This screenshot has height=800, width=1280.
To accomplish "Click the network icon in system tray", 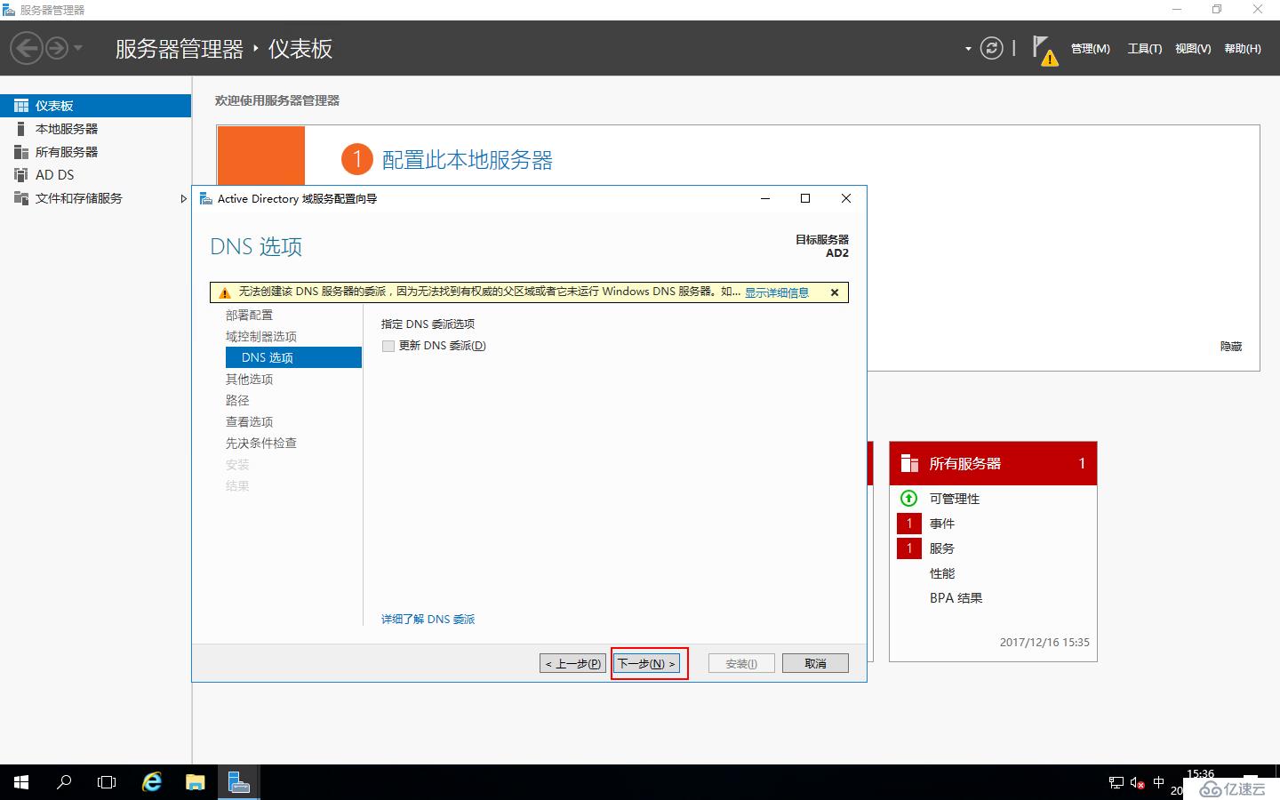I will (x=1116, y=783).
